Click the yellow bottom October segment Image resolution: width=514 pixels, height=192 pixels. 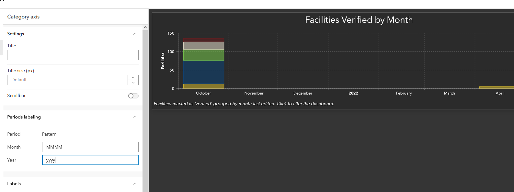click(203, 86)
